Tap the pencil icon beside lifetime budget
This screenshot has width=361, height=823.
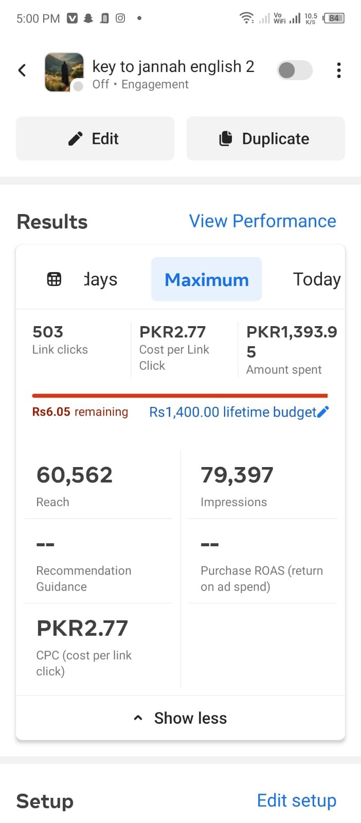pyautogui.click(x=323, y=411)
